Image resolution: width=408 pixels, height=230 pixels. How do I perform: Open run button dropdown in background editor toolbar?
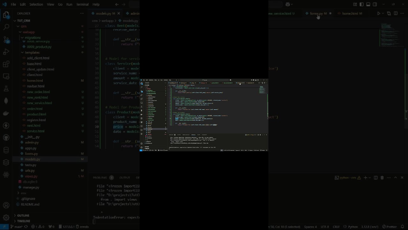click(383, 13)
